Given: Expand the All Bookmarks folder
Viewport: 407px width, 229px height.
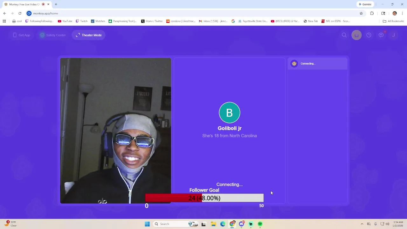Looking at the screenshot, I should pyautogui.click(x=393, y=21).
